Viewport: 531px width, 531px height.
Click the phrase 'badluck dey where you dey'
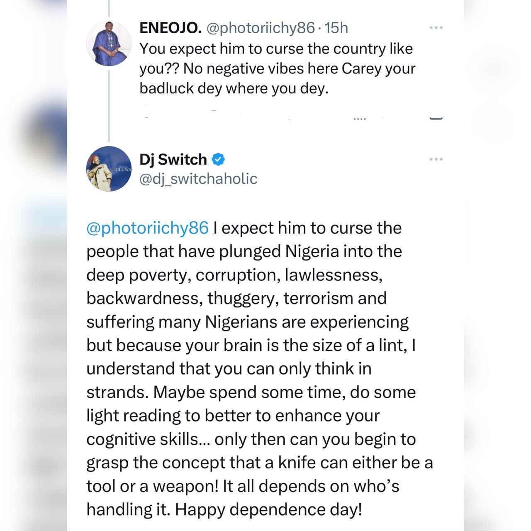(234, 88)
